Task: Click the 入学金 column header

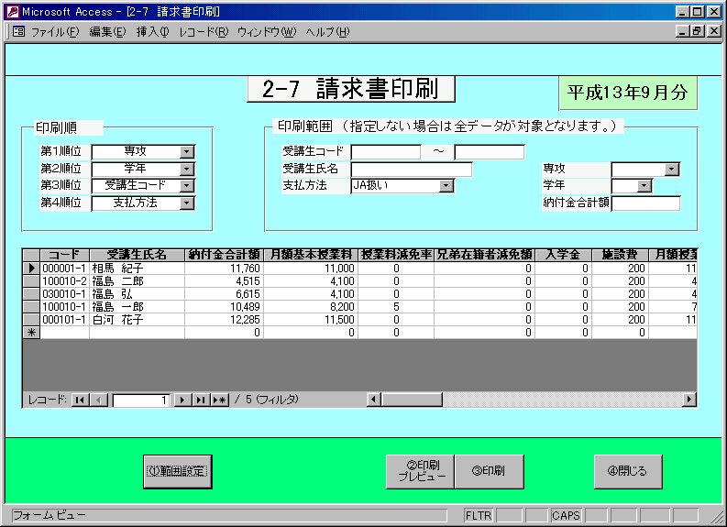Action: (563, 255)
